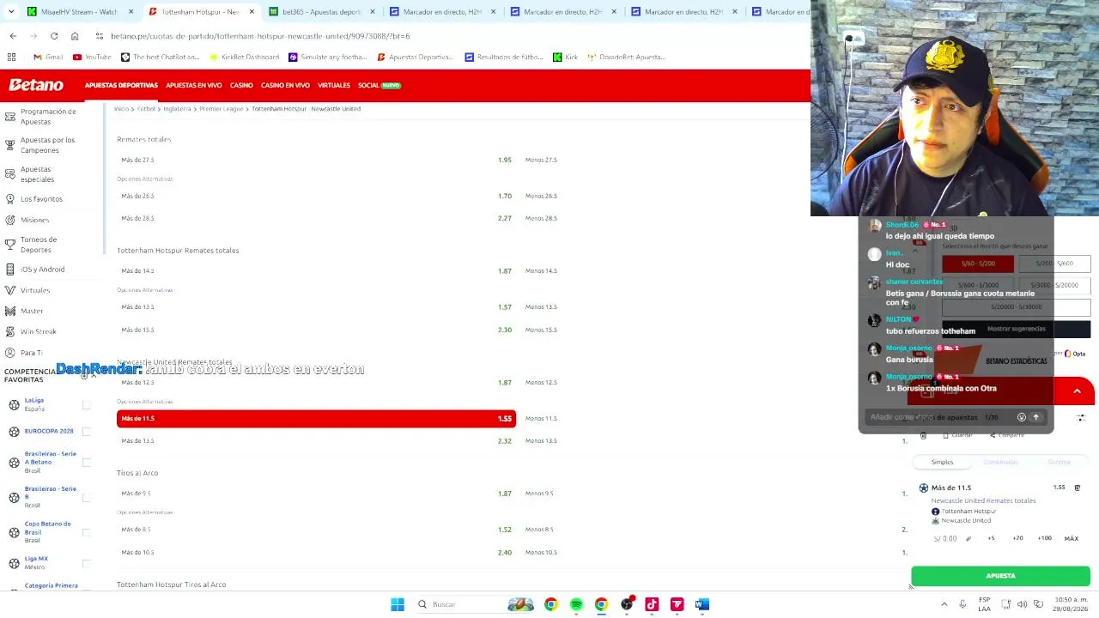The image size is (1099, 618).
Task: Open Chrome tab search dropdown
Action: pos(13,12)
